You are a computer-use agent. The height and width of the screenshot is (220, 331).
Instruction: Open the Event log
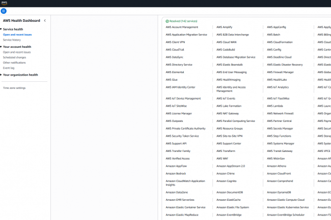point(9,68)
